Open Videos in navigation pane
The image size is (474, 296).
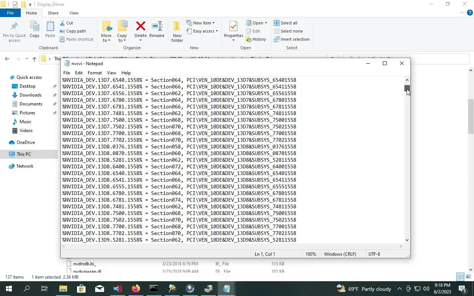[26, 131]
